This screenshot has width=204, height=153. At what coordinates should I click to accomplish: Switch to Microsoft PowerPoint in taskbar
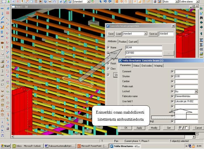(92, 146)
